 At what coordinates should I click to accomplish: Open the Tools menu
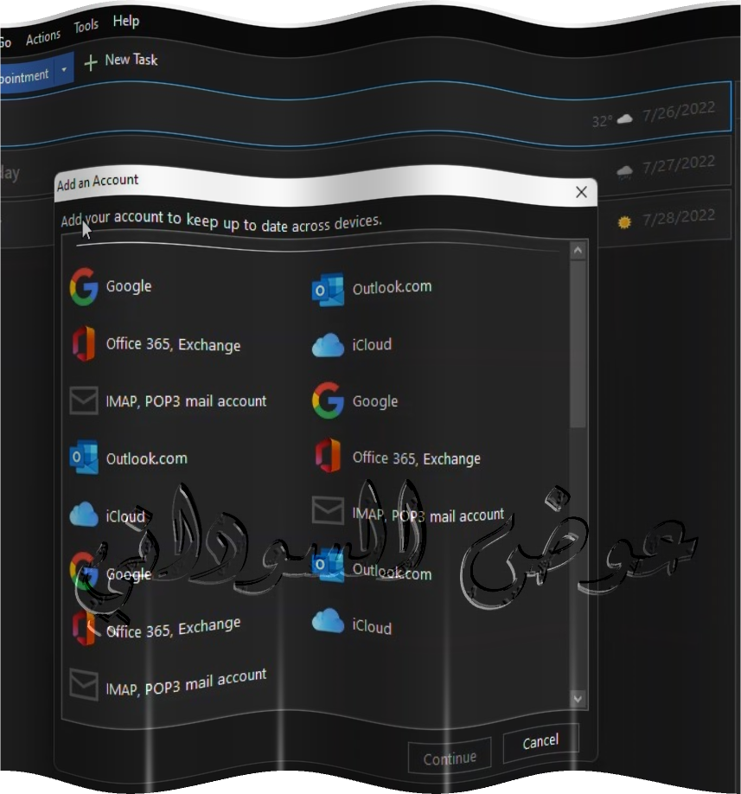(86, 26)
